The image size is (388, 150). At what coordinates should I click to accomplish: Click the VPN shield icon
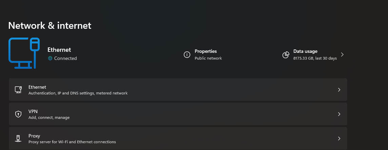(18, 114)
